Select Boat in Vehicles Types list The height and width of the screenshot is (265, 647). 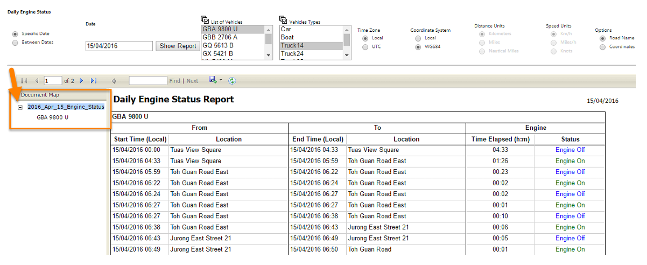coord(287,37)
